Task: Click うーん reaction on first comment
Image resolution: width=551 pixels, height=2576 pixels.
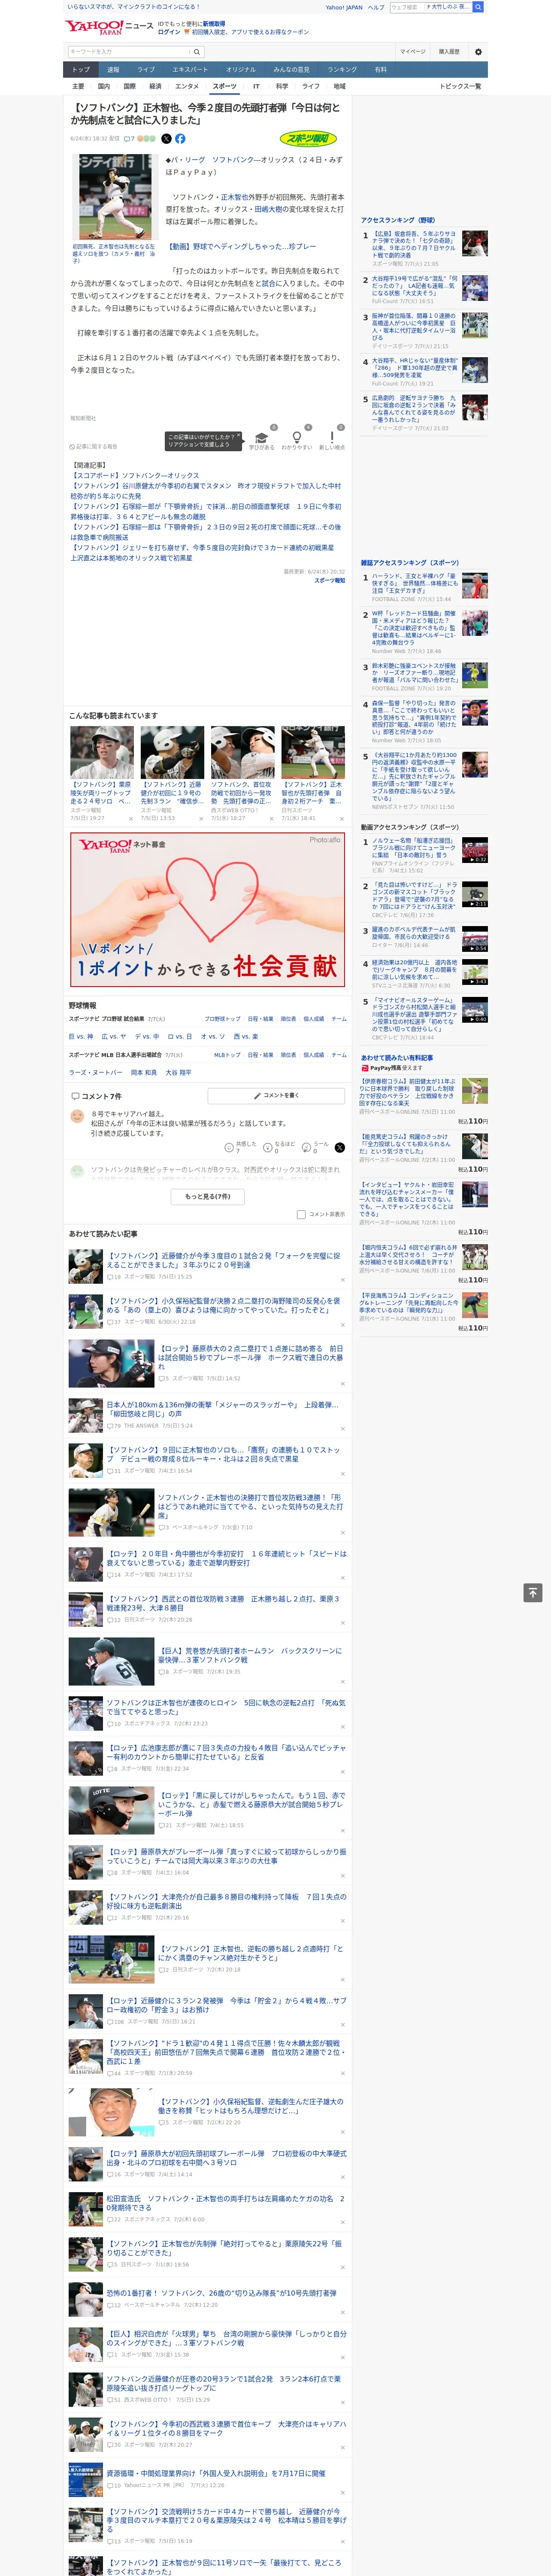Action: pos(315,1147)
